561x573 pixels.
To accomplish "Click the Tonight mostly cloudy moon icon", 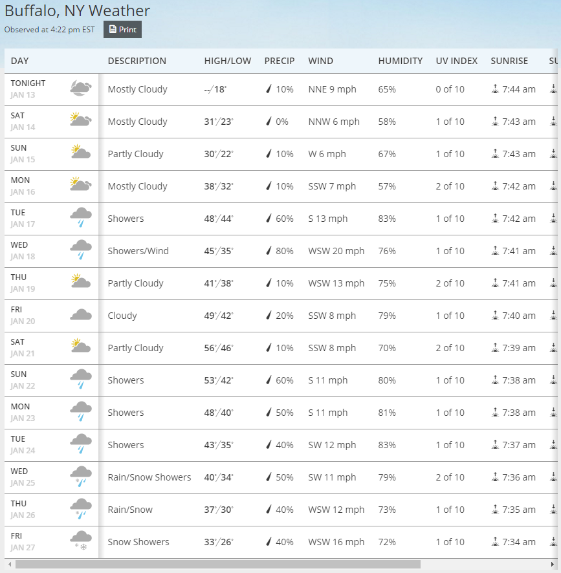I will (81, 88).
